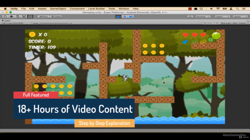Click the Step frame button
Viewport: 250px width, 140px height.
[131, 16]
